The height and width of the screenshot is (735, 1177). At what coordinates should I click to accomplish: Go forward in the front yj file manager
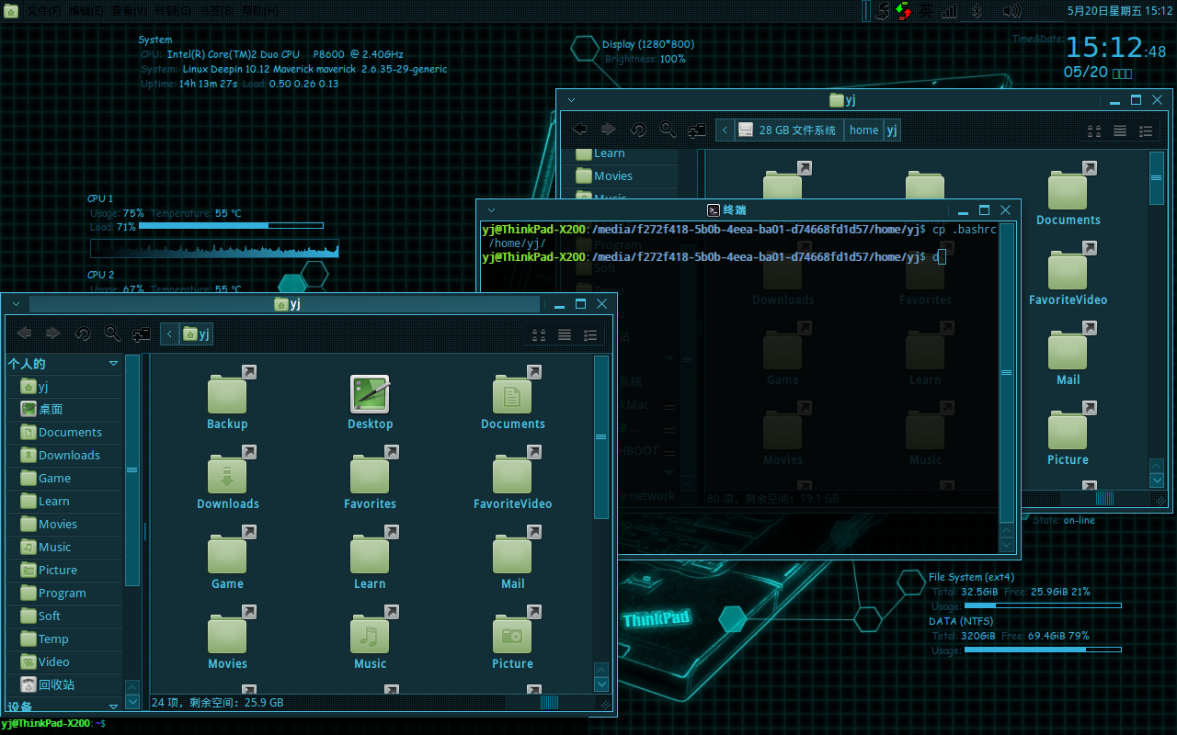click(53, 334)
